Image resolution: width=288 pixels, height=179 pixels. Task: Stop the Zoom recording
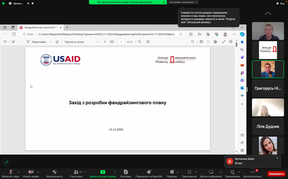tap(33, 3)
